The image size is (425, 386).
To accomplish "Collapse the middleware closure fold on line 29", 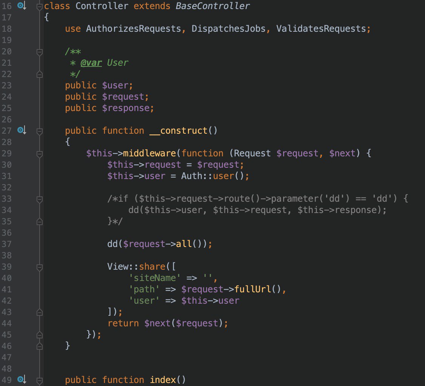I will [x=40, y=154].
